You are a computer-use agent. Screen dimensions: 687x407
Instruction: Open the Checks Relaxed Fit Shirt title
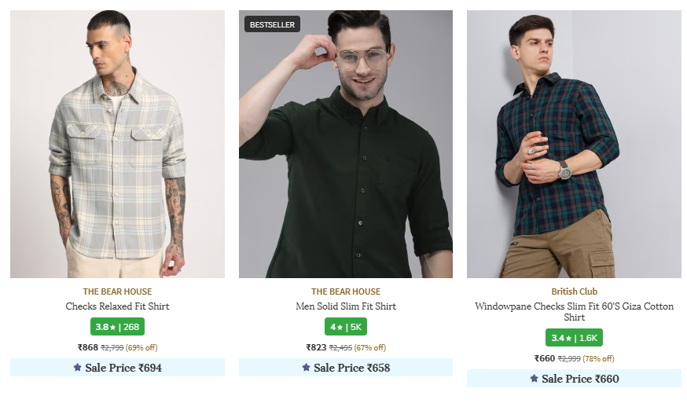click(117, 306)
